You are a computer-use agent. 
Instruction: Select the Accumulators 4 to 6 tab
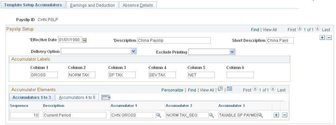(x=77, y=98)
